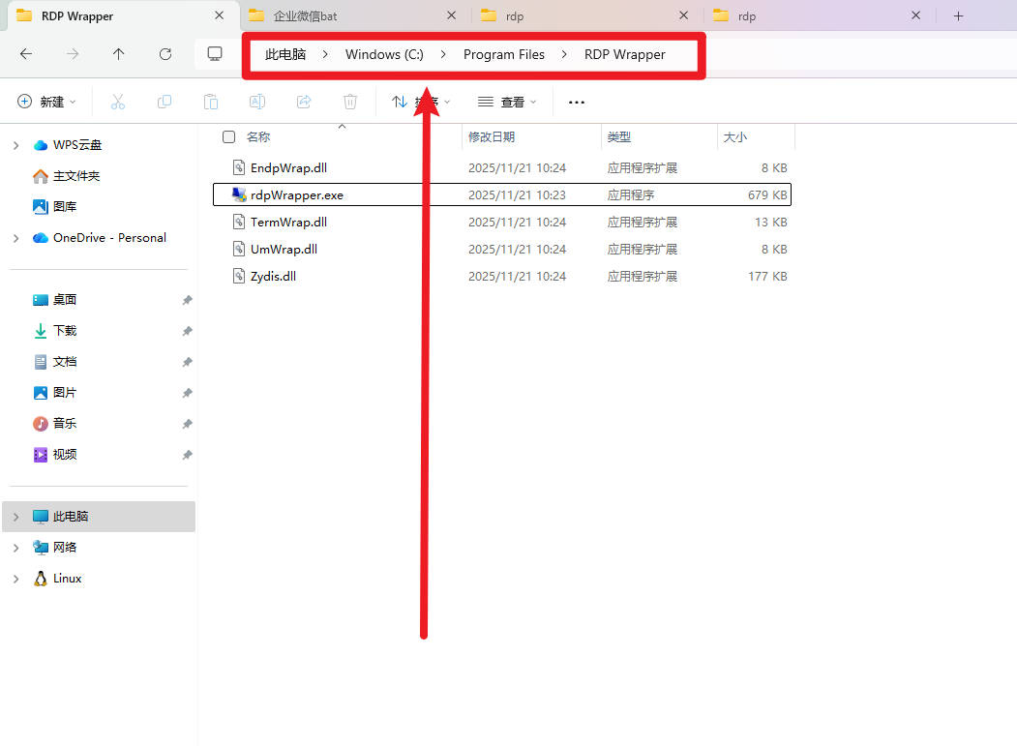
Task: Switch to the 企业微信bat tab
Action: 352,15
